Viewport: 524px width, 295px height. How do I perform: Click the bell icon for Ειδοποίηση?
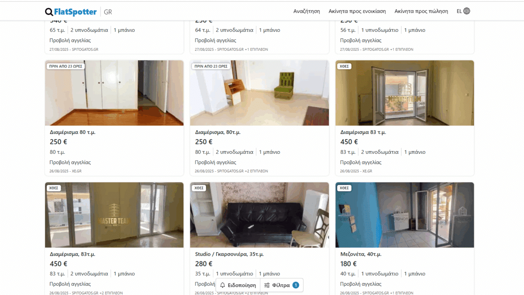pyautogui.click(x=223, y=285)
